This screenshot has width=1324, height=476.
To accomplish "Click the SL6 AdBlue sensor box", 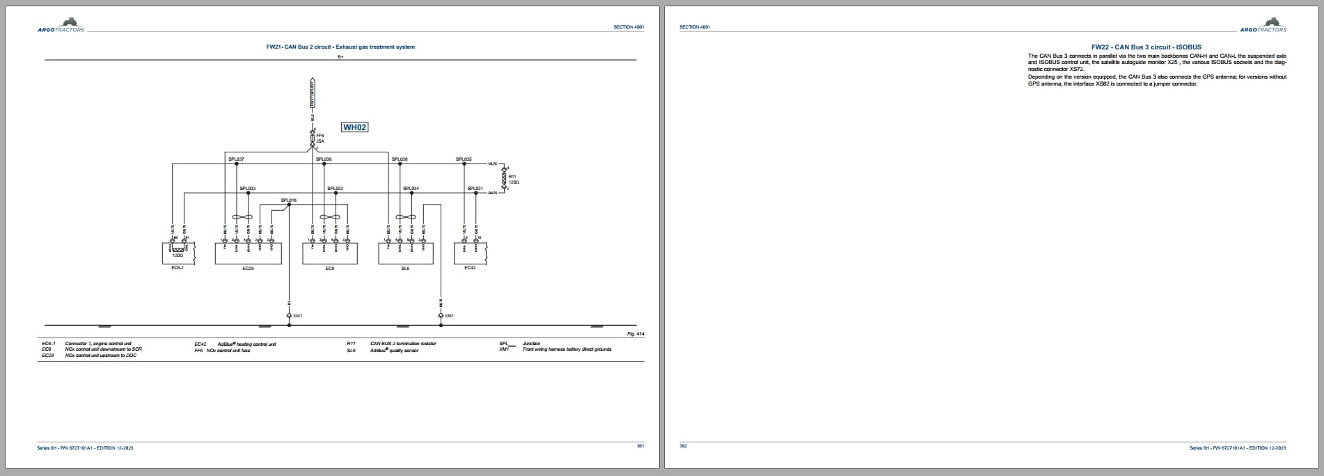I will [405, 253].
